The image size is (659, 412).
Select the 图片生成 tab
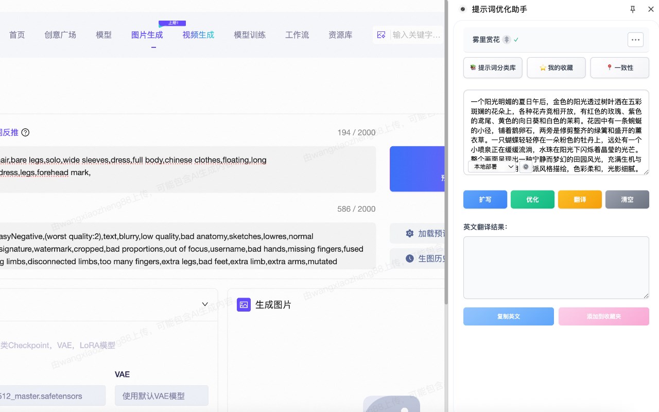(x=147, y=35)
